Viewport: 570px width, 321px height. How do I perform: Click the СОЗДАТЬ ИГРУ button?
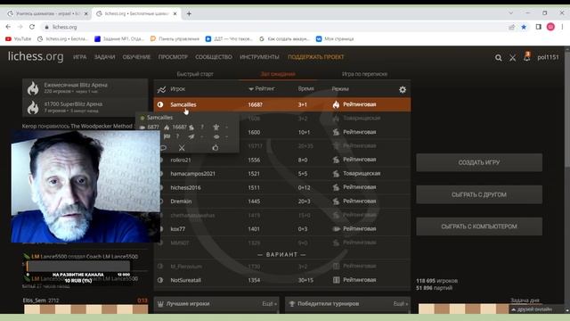(479, 162)
